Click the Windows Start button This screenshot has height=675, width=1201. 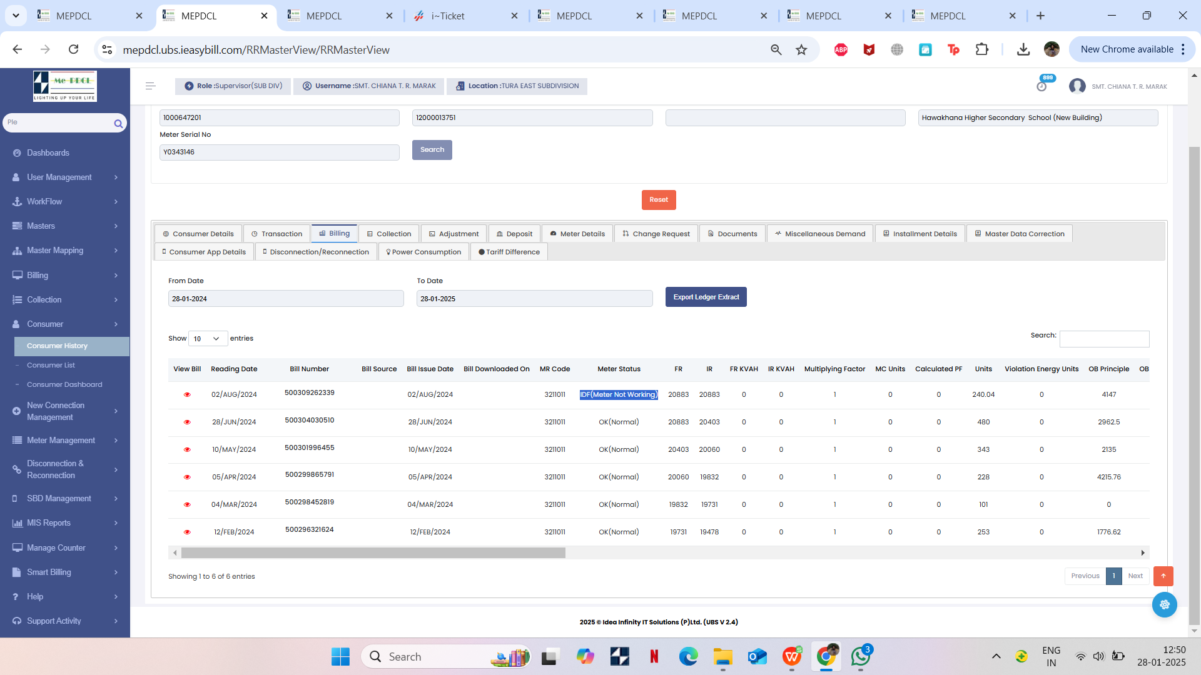click(340, 656)
